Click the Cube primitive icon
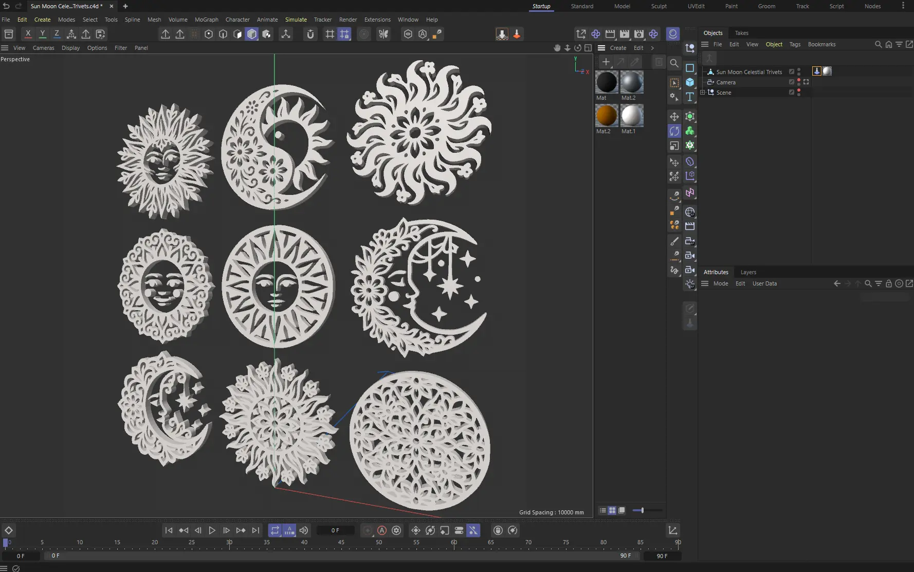 coord(690,82)
